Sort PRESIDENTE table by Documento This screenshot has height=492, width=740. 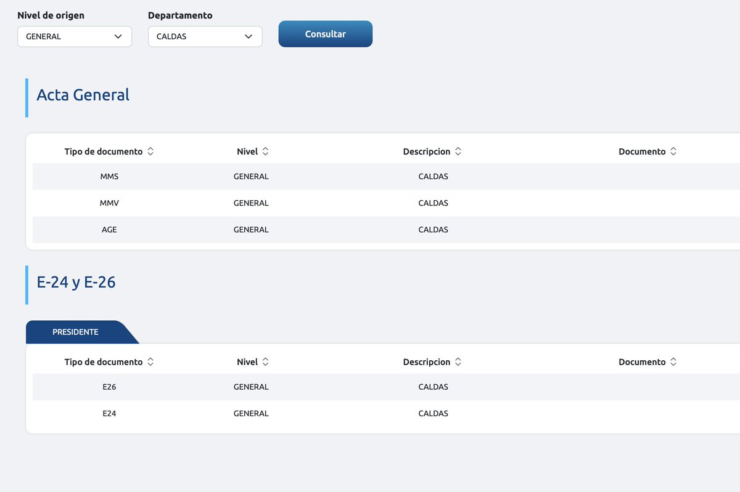point(647,362)
